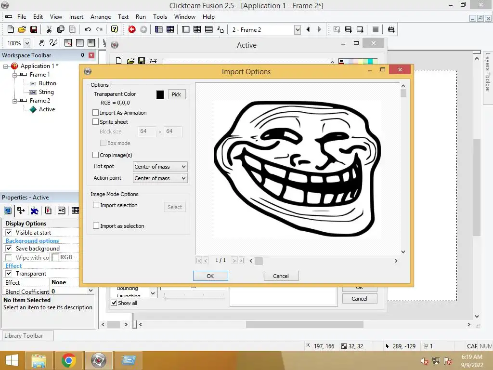493x370 pixels.
Task: Open the Event Editor icon
Action: tap(197, 29)
